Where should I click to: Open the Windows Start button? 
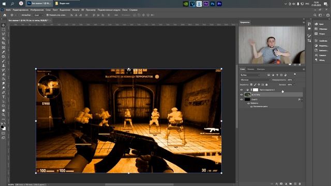tap(4, 4)
